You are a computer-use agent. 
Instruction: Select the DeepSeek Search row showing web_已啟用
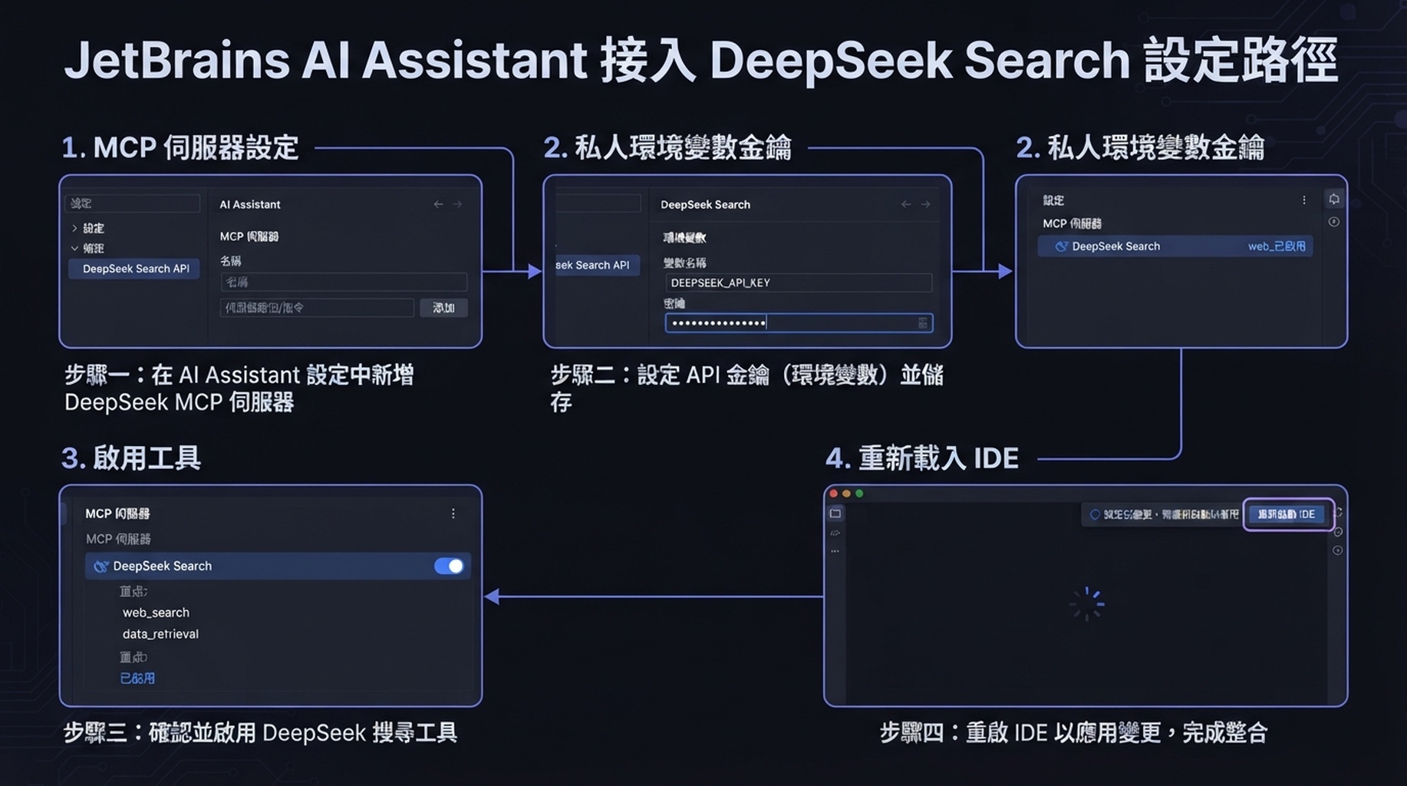point(1175,246)
